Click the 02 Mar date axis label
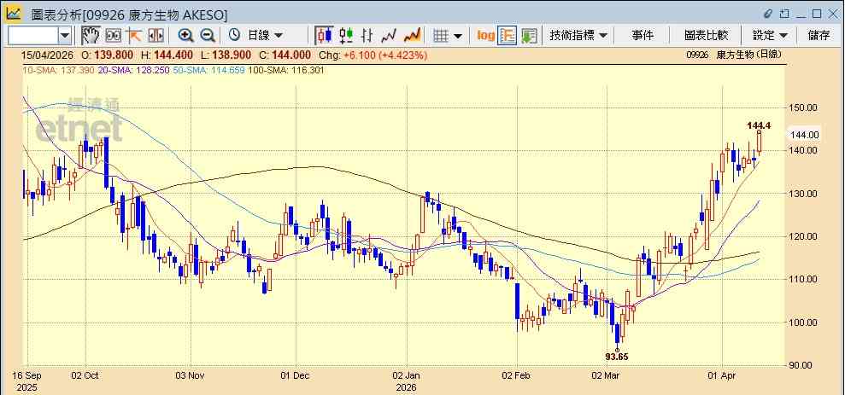This screenshot has width=845, height=395. click(607, 375)
